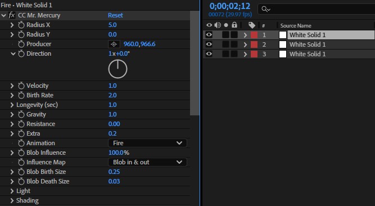This screenshot has width=375, height=206.
Task: Click the Radius X value 5.0
Action: tap(112, 25)
